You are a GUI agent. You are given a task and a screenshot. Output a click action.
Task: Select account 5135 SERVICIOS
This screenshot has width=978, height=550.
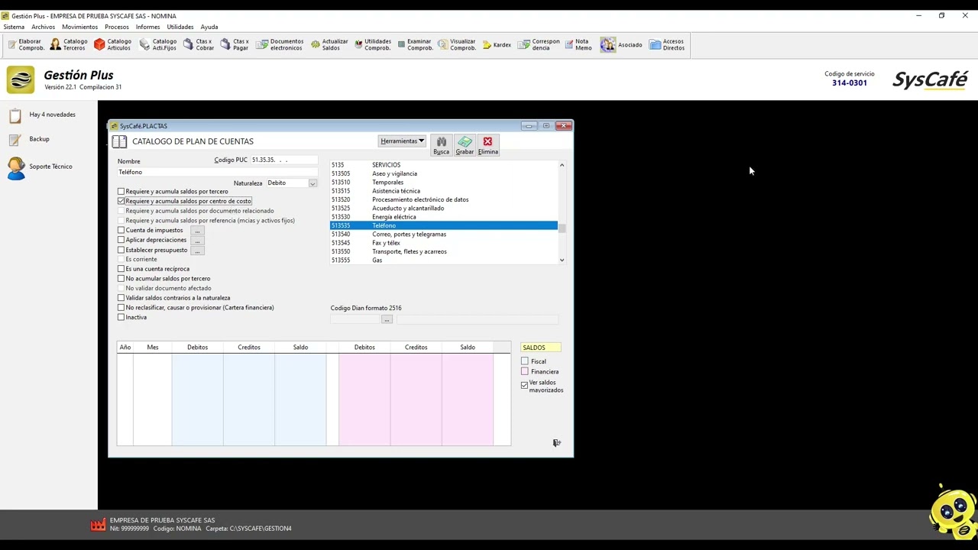pos(443,165)
